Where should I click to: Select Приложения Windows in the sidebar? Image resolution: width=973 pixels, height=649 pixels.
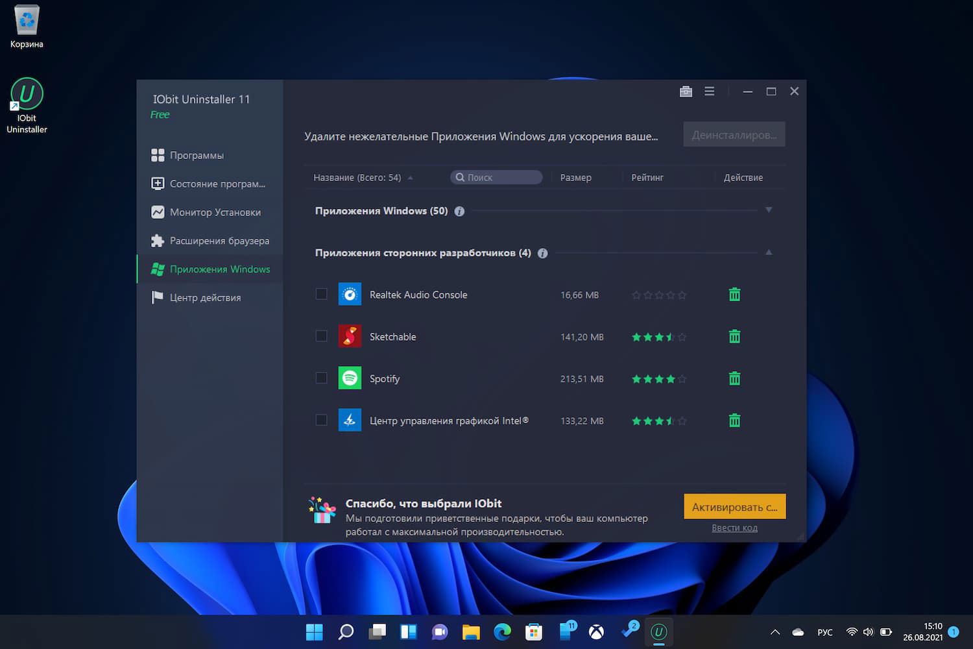pyautogui.click(x=210, y=269)
